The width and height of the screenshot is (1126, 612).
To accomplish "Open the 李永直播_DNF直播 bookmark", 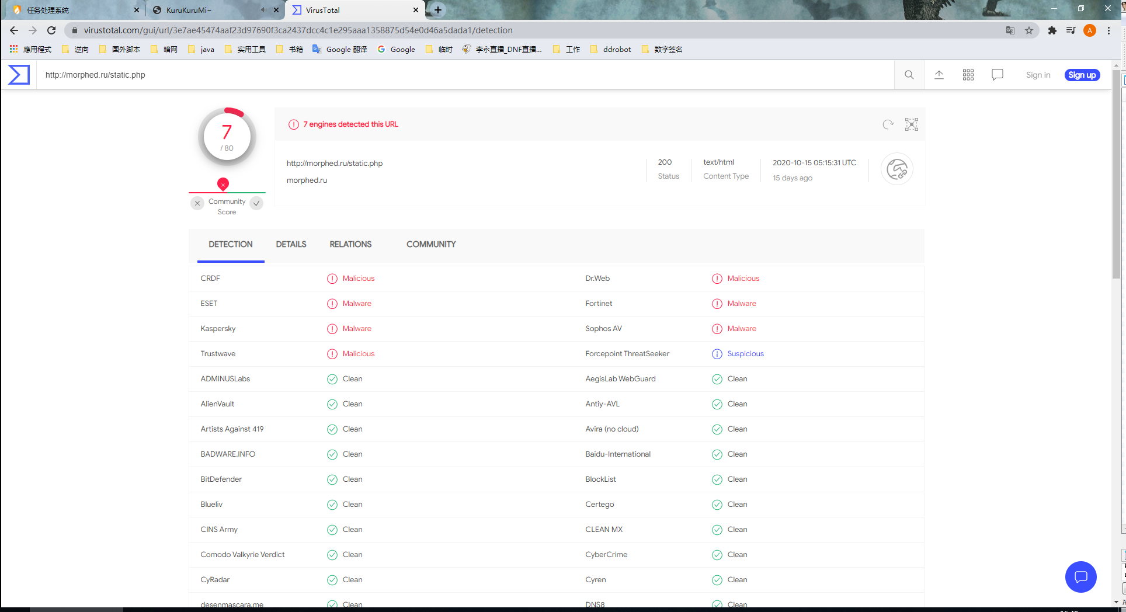I will [502, 49].
